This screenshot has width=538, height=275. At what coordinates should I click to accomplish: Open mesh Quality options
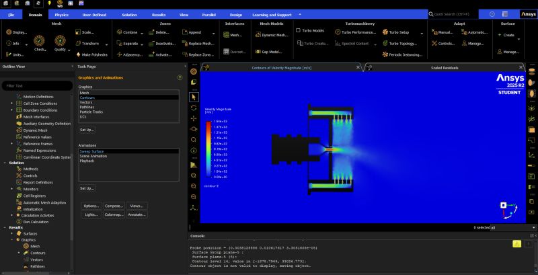pyautogui.click(x=61, y=43)
